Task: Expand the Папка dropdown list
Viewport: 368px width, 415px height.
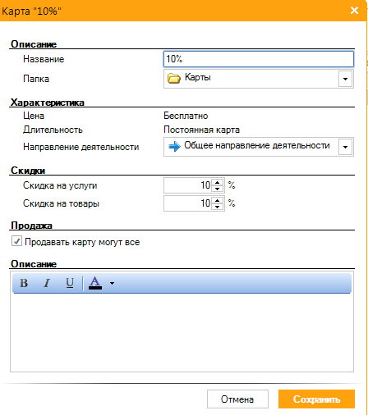Action: [345, 79]
